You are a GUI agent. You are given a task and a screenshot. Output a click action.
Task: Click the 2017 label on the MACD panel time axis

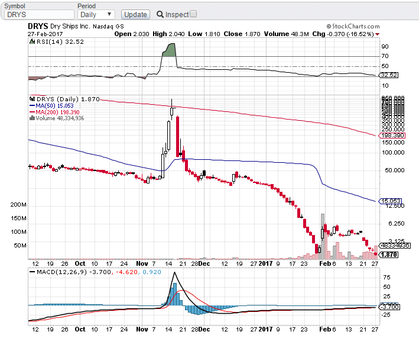[265, 329]
